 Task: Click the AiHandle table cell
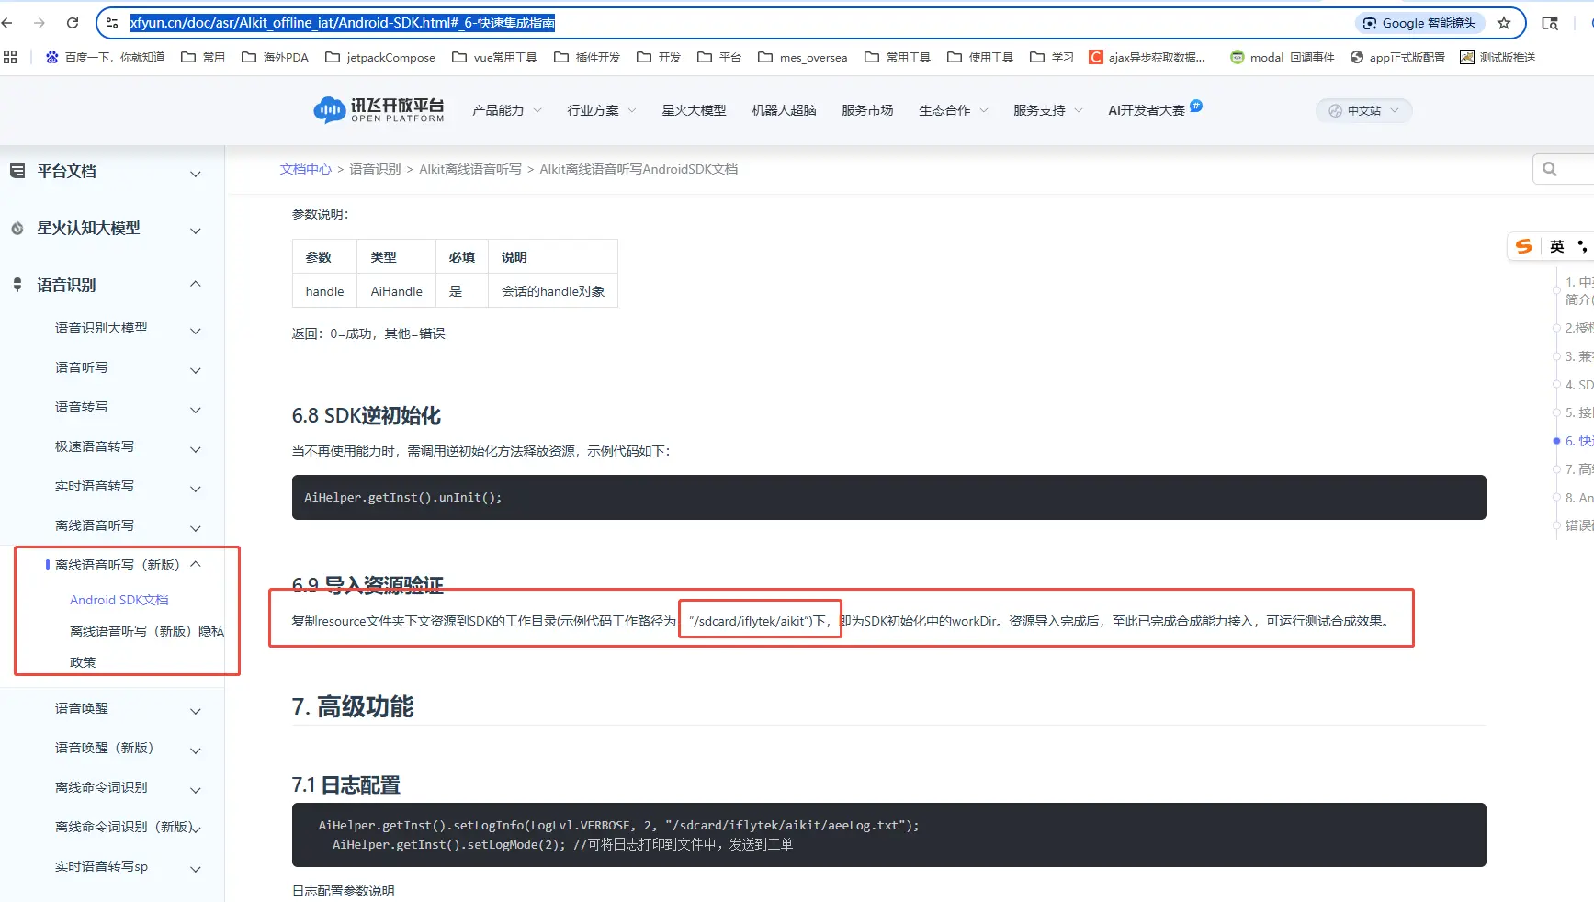click(x=396, y=291)
